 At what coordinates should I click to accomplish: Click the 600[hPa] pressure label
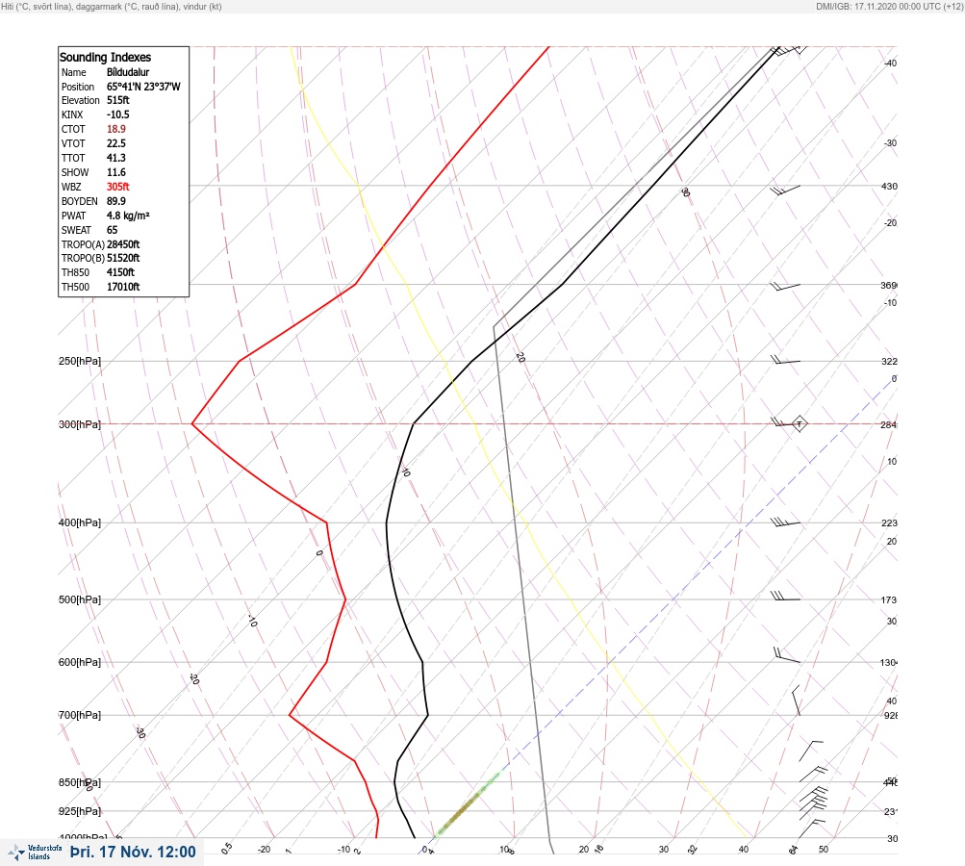tap(80, 662)
